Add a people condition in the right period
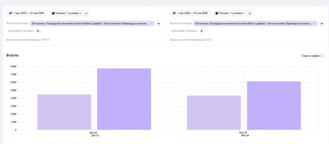Viewport: 329px width, 144px height. pyautogui.click(x=201, y=31)
